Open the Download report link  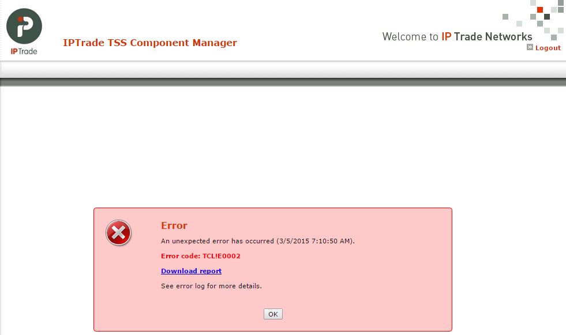click(x=192, y=271)
